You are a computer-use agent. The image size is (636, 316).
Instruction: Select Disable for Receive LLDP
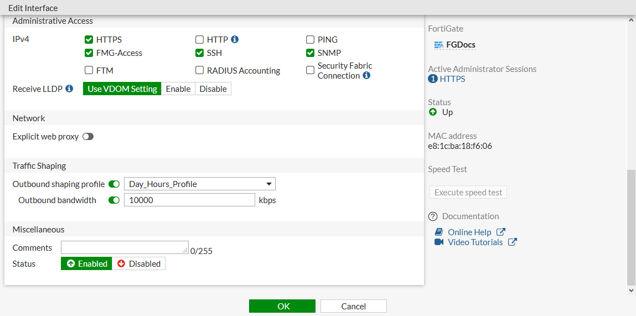pyautogui.click(x=213, y=89)
